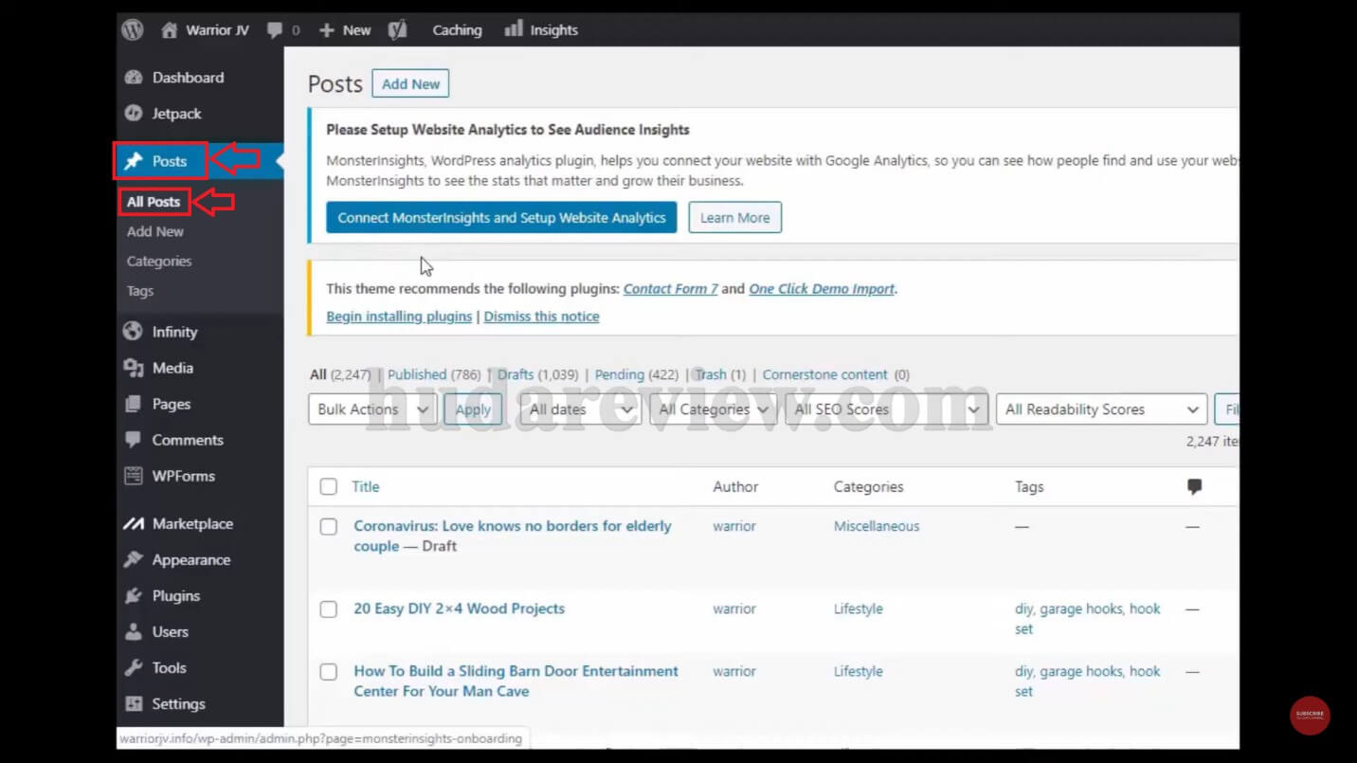
Task: Click the Marketplace icon in sidebar
Action: (134, 523)
